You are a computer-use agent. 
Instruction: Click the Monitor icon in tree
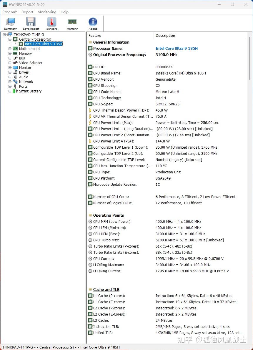click(15, 67)
